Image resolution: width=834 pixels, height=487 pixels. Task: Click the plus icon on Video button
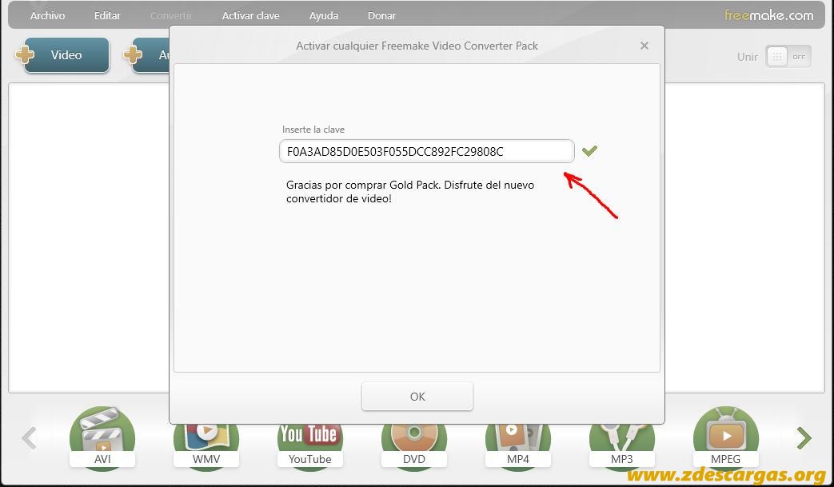coord(25,54)
